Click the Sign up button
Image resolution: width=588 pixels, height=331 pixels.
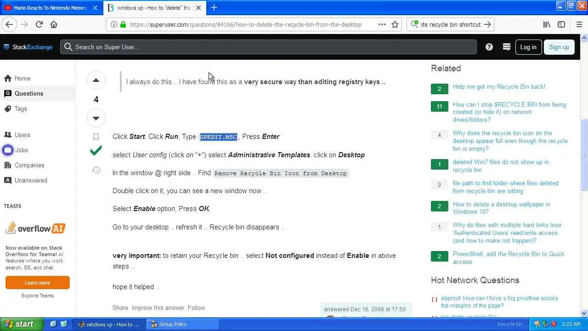559,47
